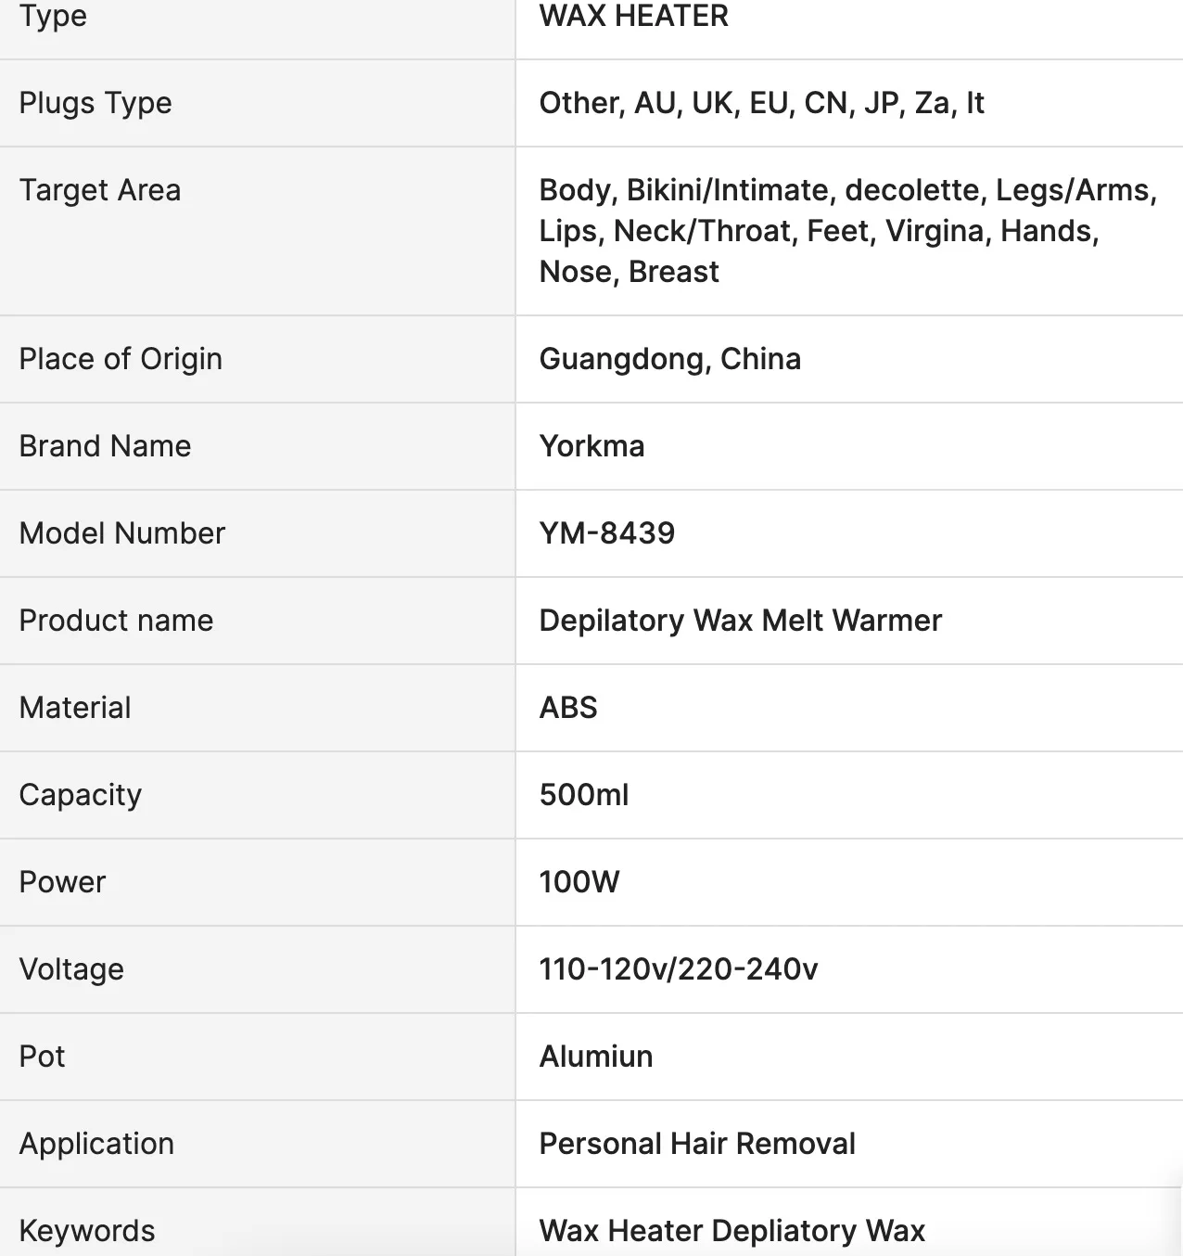1183x1256 pixels.
Task: Click the 'Guangdong, China' value
Action: coord(670,359)
